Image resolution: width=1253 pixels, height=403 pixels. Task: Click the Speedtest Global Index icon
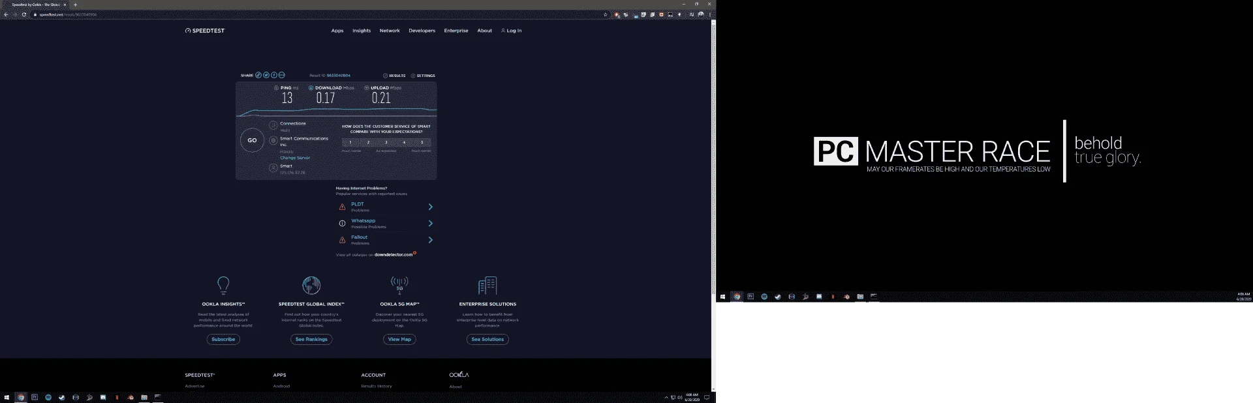(x=311, y=285)
